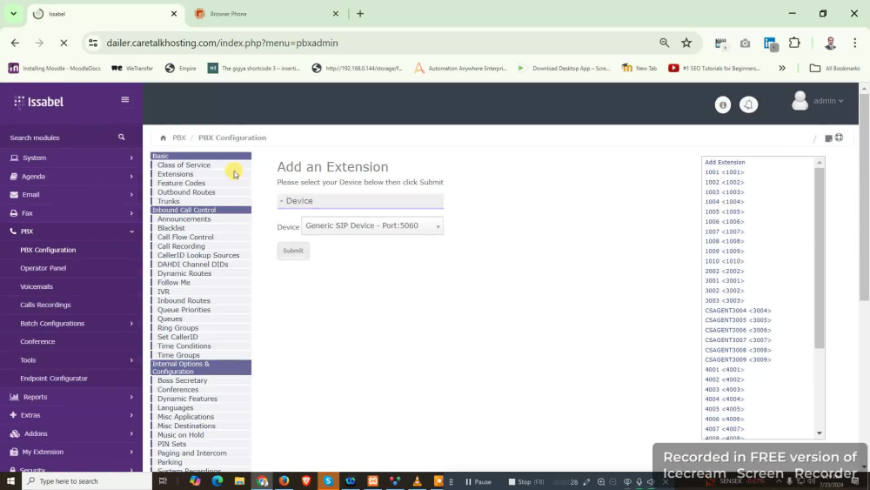This screenshot has width=870, height=490.
Task: Click Add Extension in extension list
Action: [725, 163]
